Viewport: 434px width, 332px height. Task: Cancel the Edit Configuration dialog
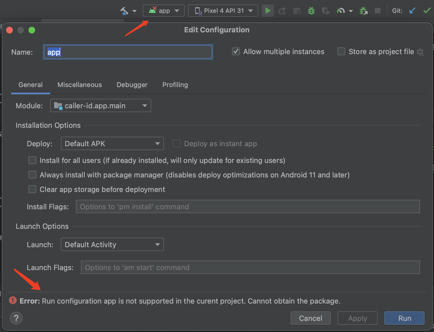[x=310, y=318]
